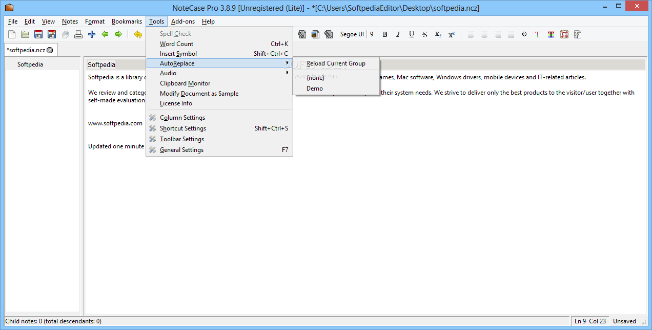Open a document using the folder icon
The height and width of the screenshot is (330, 652).
[25, 34]
